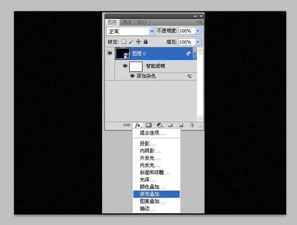The width and height of the screenshot is (297, 225).
Task: Open 不透明度 opacity slider arrow
Action: 198,31
